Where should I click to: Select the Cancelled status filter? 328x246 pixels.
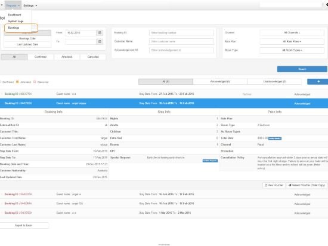click(93, 57)
